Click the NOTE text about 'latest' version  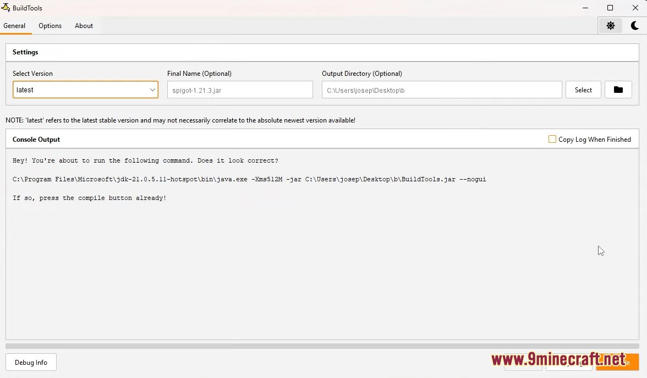pos(180,120)
